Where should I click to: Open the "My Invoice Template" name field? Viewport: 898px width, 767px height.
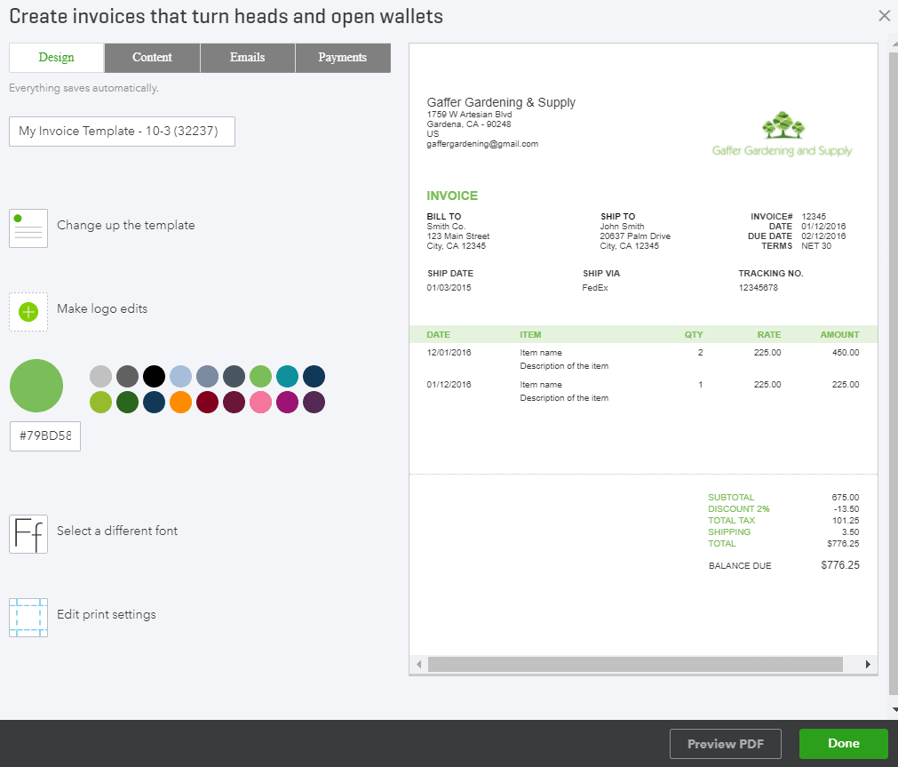click(121, 131)
